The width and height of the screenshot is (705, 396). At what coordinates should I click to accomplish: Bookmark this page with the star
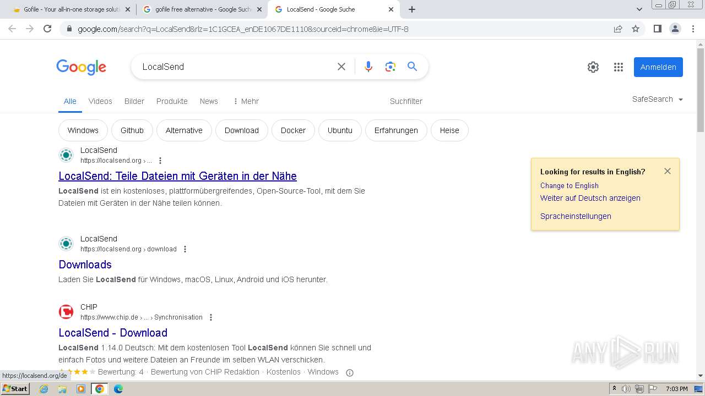636,29
